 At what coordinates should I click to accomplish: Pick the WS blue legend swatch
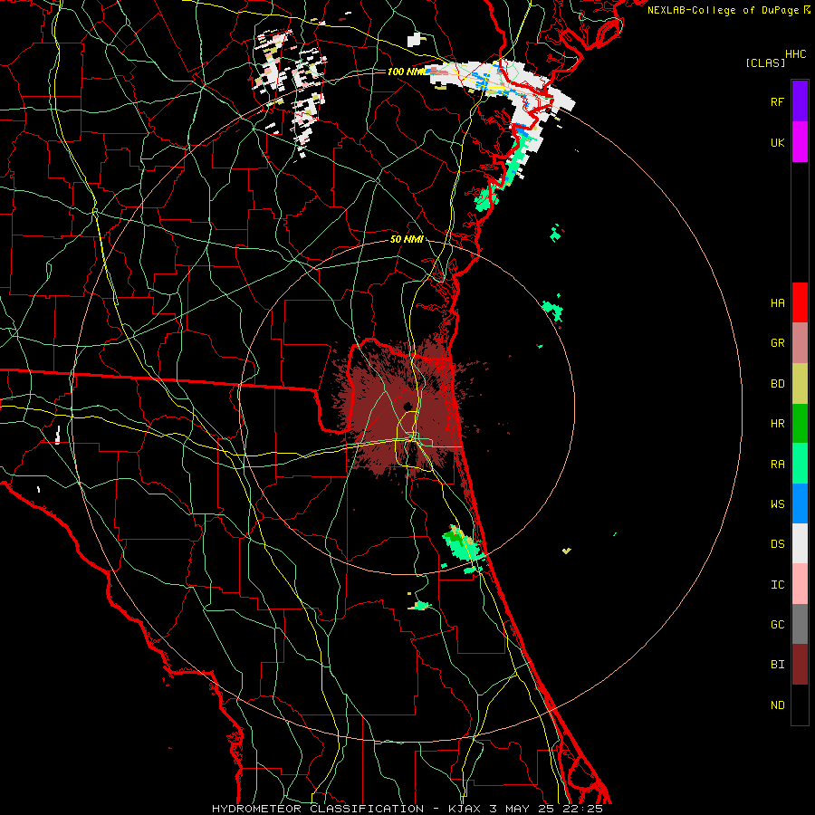tap(800, 503)
